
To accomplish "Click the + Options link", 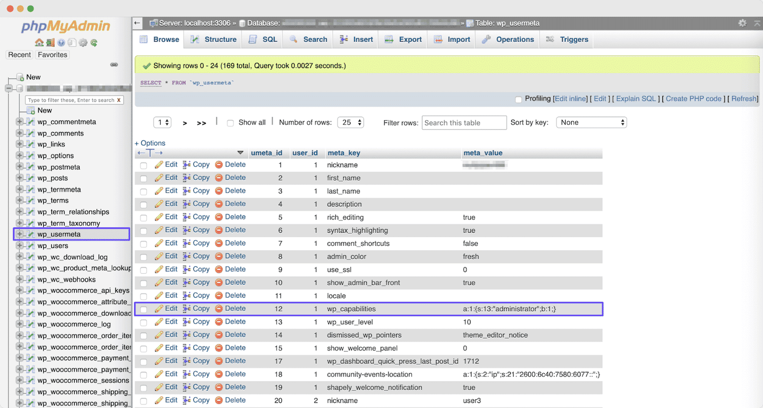I will (150, 143).
